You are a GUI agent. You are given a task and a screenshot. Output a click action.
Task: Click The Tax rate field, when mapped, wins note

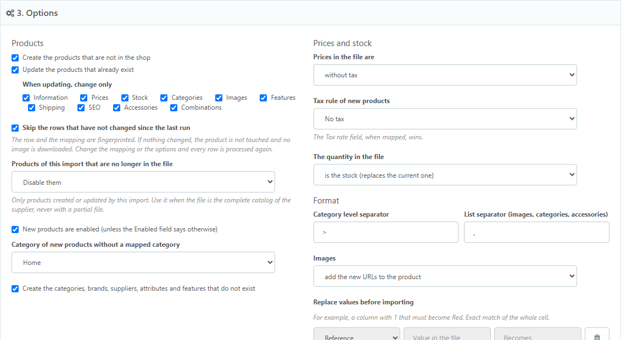tap(368, 137)
